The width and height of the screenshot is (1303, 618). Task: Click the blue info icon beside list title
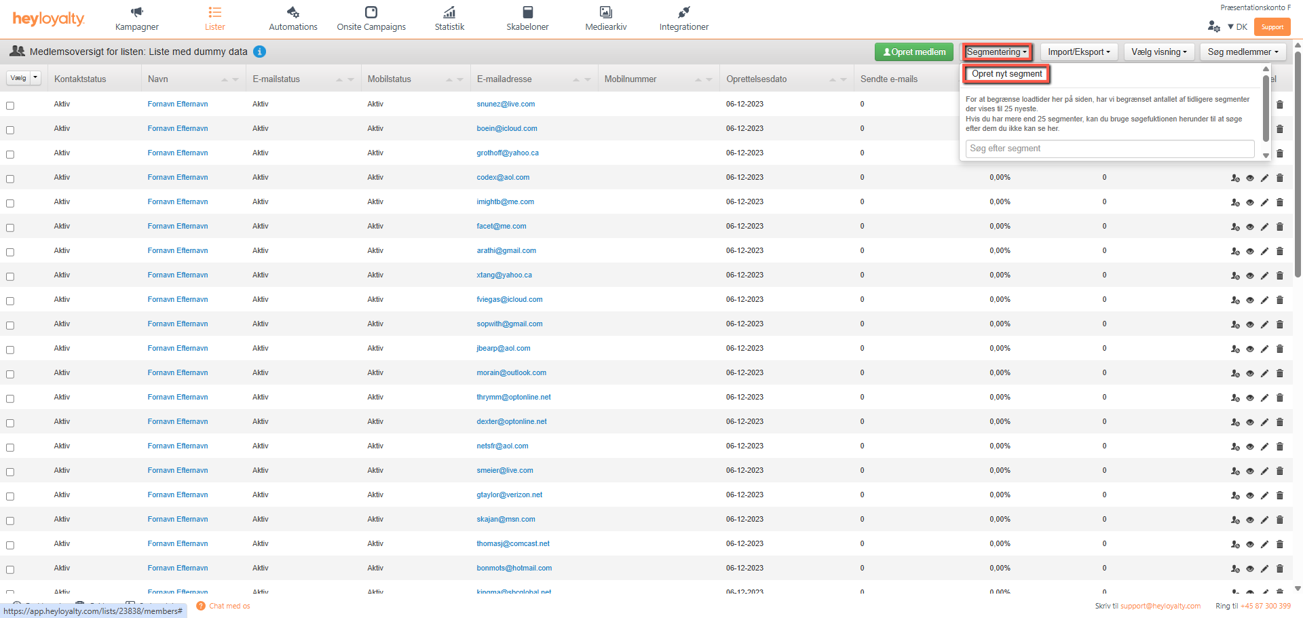pos(259,52)
